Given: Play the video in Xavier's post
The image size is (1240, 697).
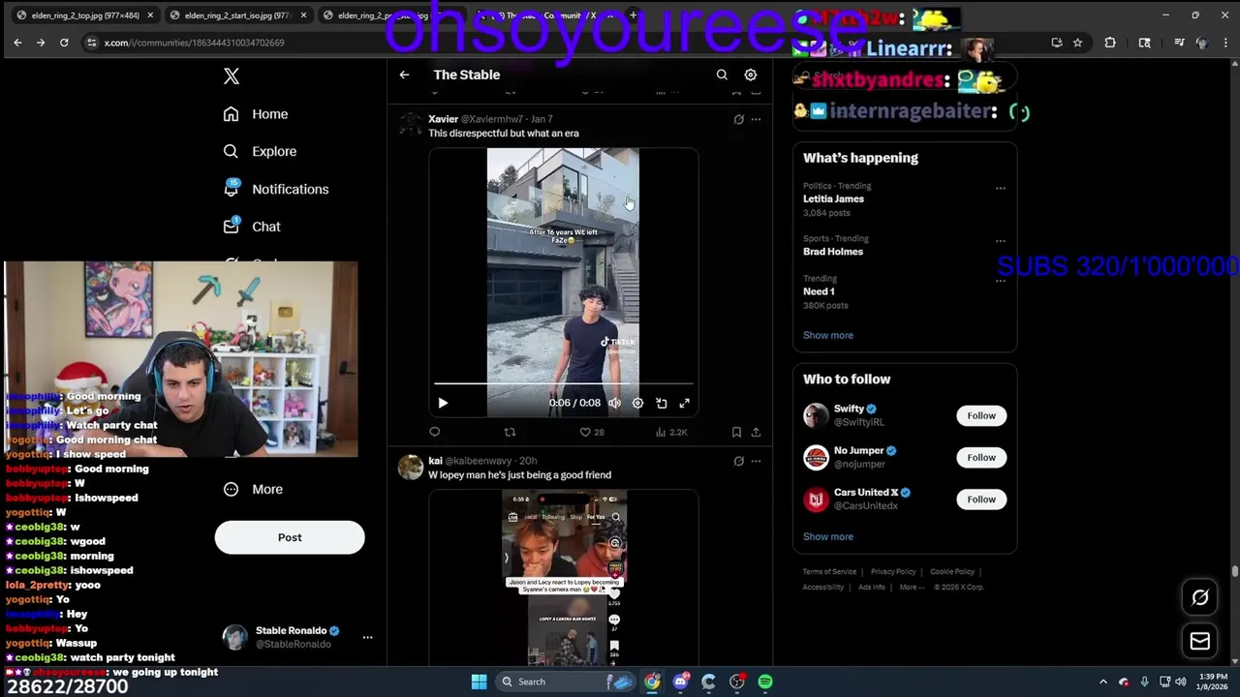Looking at the screenshot, I should (x=443, y=403).
